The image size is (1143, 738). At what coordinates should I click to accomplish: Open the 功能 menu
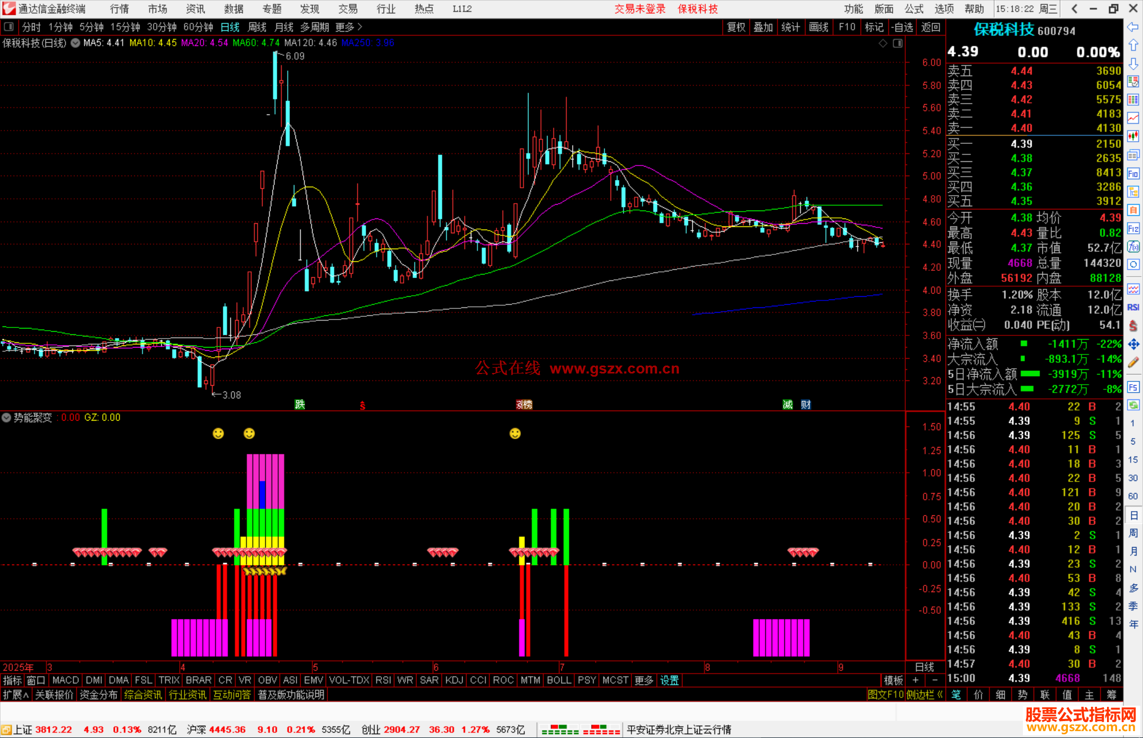click(x=853, y=9)
